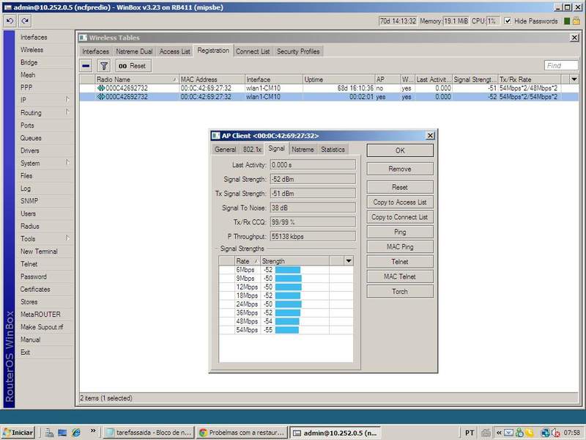
Task: Click the minus remove icon in Registration toolbar
Action: (x=86, y=65)
